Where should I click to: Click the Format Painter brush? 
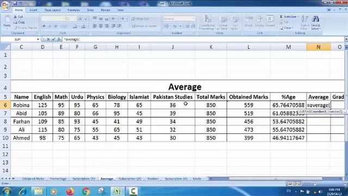point(26,28)
